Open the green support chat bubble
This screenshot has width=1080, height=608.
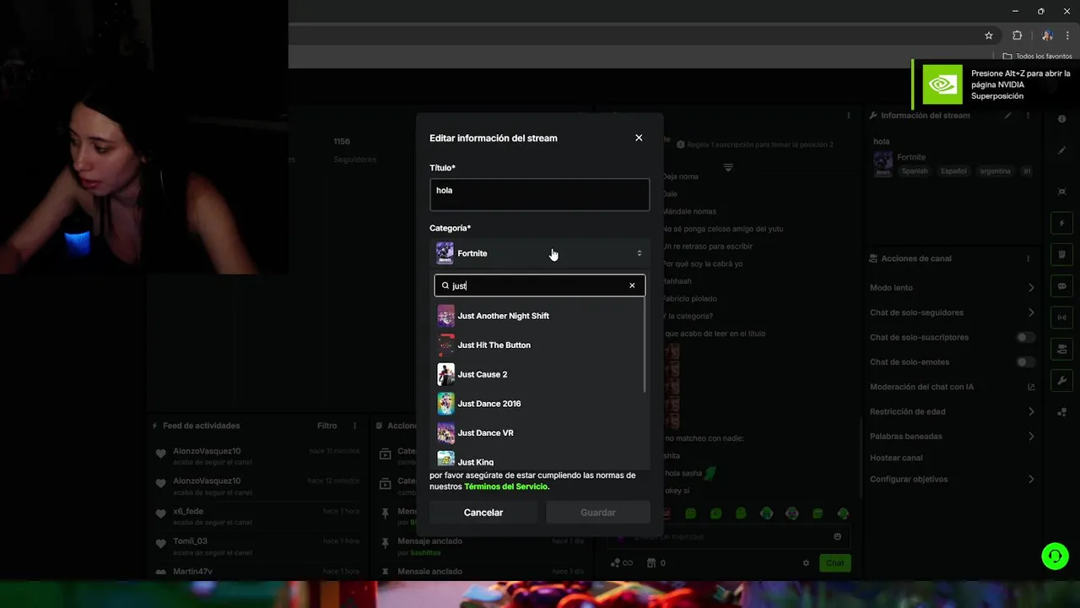[x=1055, y=556]
